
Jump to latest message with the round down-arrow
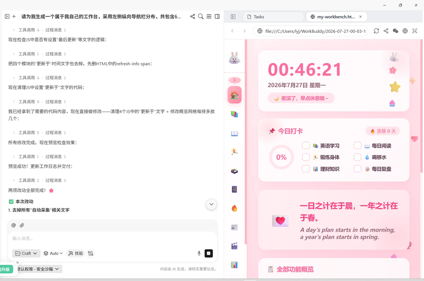(211, 204)
